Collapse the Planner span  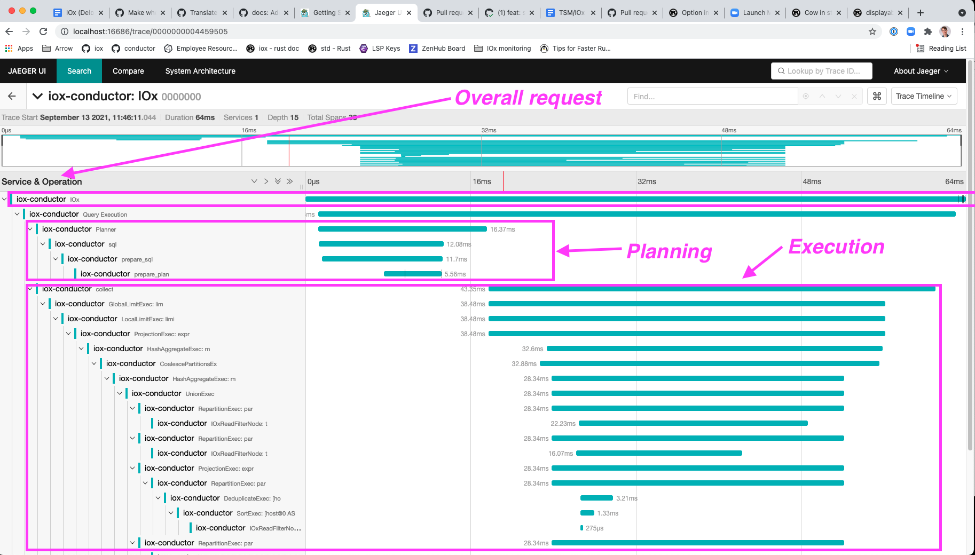[30, 229]
